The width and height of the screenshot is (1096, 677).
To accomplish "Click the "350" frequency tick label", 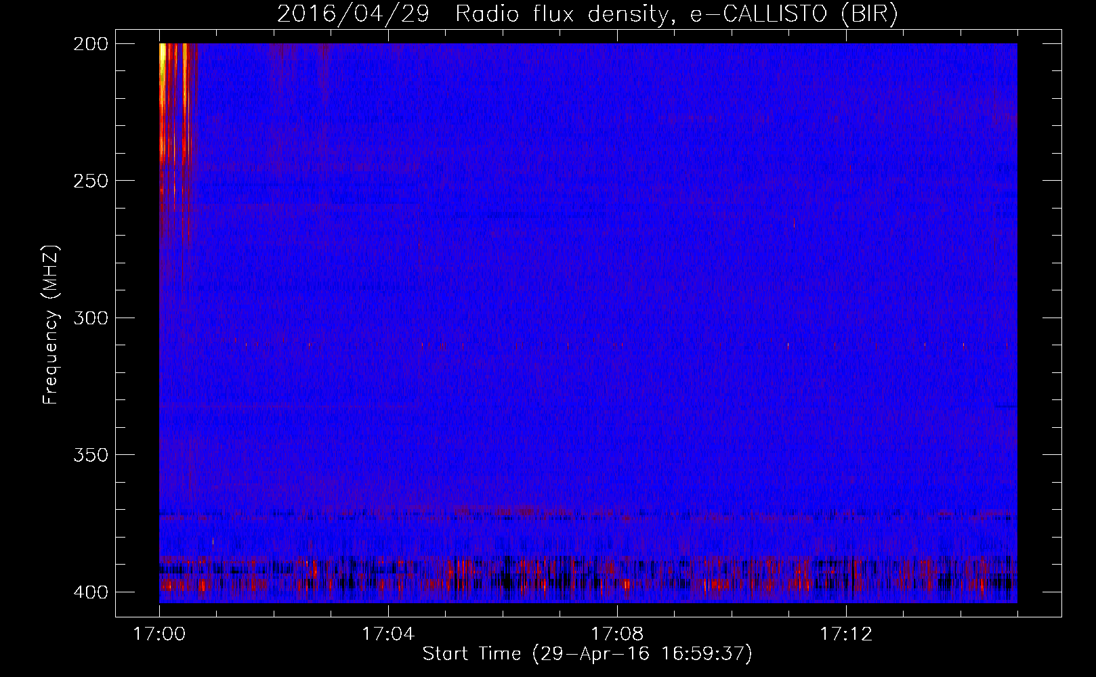I will (91, 455).
